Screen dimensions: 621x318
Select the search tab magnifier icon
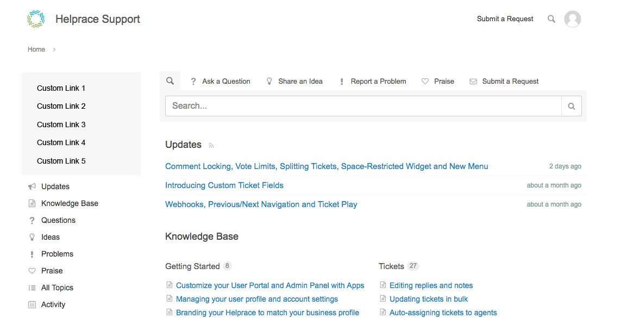(170, 81)
